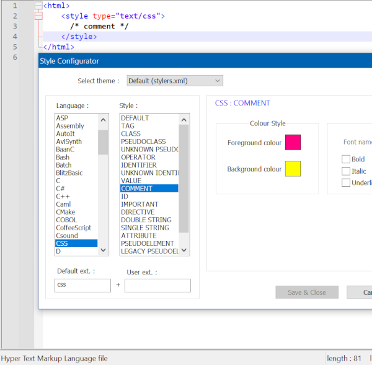This screenshot has width=372, height=365.
Task: Collapse the html fold marker on line 1
Action: click(x=38, y=6)
